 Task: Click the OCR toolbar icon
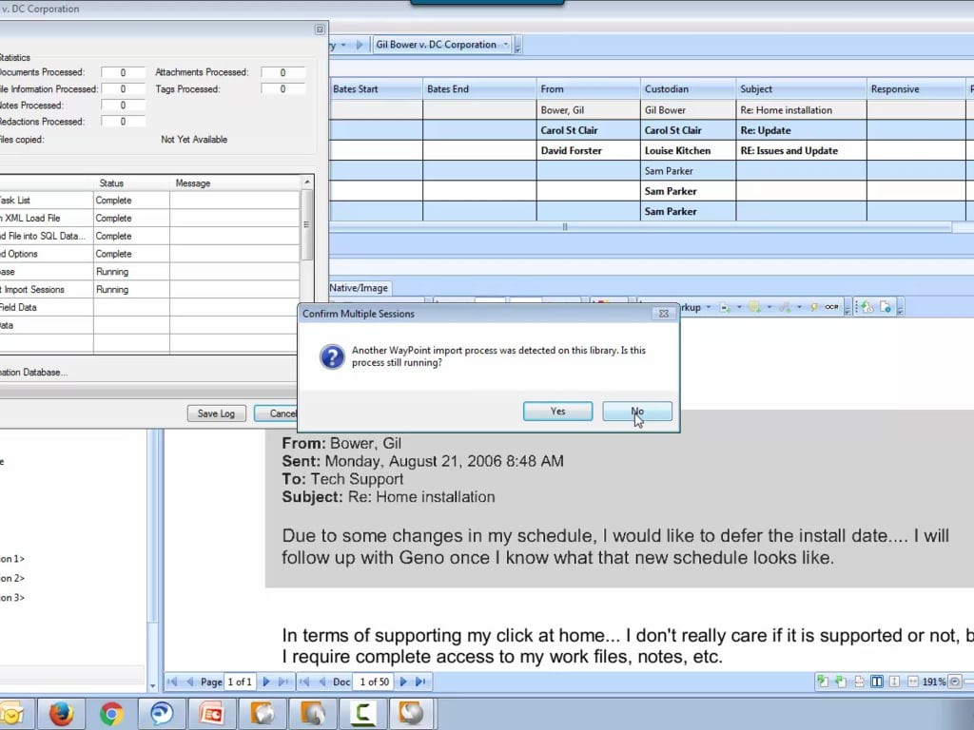click(832, 307)
